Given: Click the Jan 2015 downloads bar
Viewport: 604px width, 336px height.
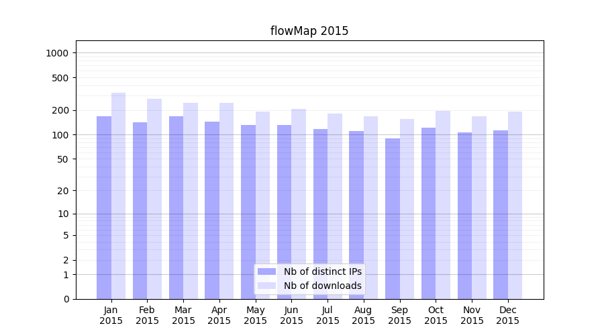Looking at the screenshot, I should [119, 196].
